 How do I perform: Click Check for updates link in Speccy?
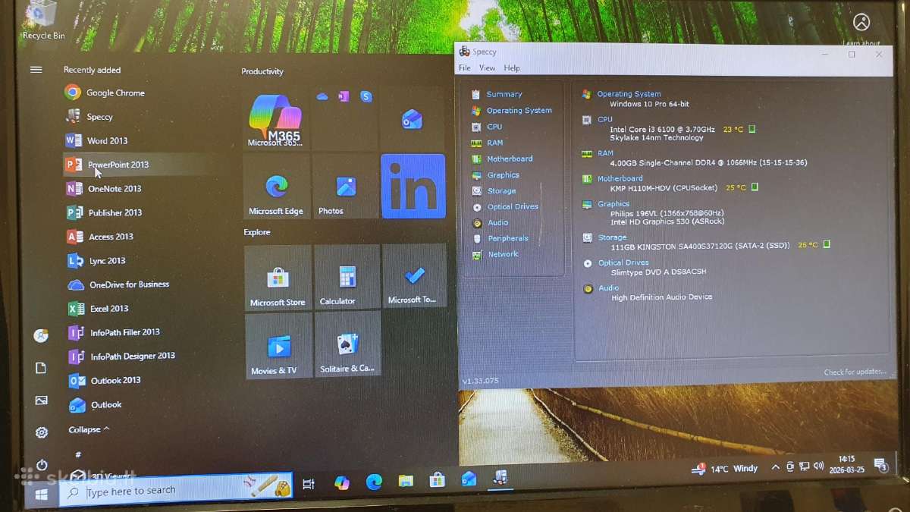coord(855,372)
